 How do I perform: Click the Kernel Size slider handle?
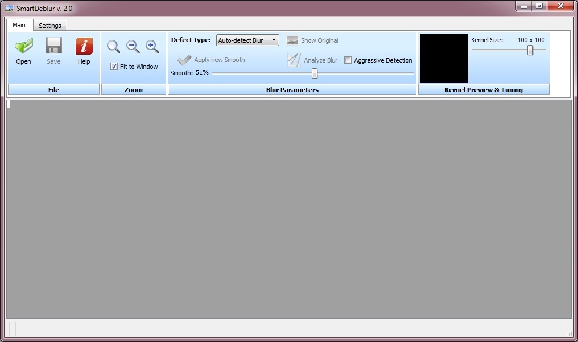click(x=530, y=50)
